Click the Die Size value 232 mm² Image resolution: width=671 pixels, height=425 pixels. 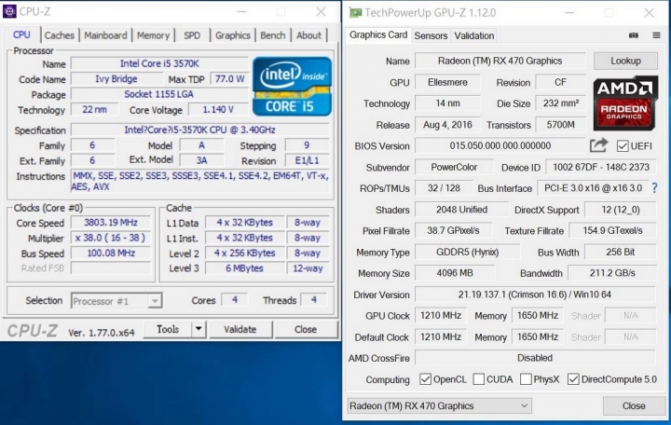(x=560, y=103)
